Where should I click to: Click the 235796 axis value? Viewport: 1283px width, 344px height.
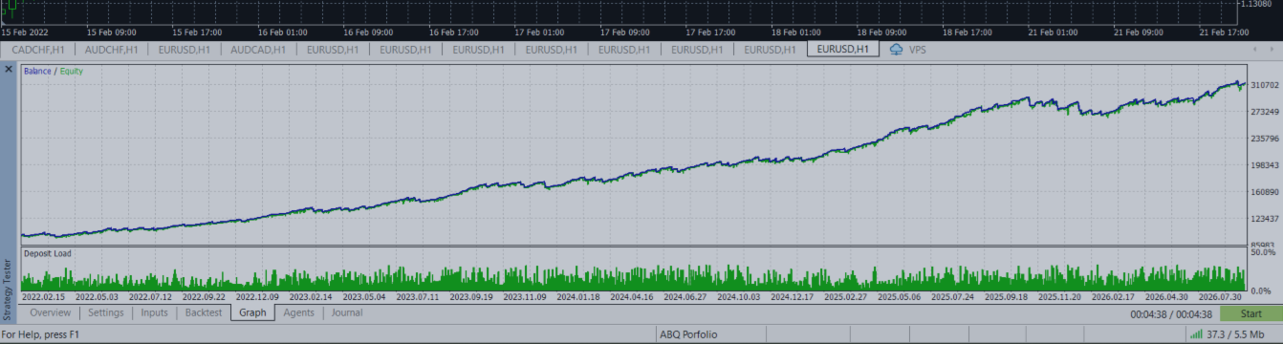tap(1265, 139)
